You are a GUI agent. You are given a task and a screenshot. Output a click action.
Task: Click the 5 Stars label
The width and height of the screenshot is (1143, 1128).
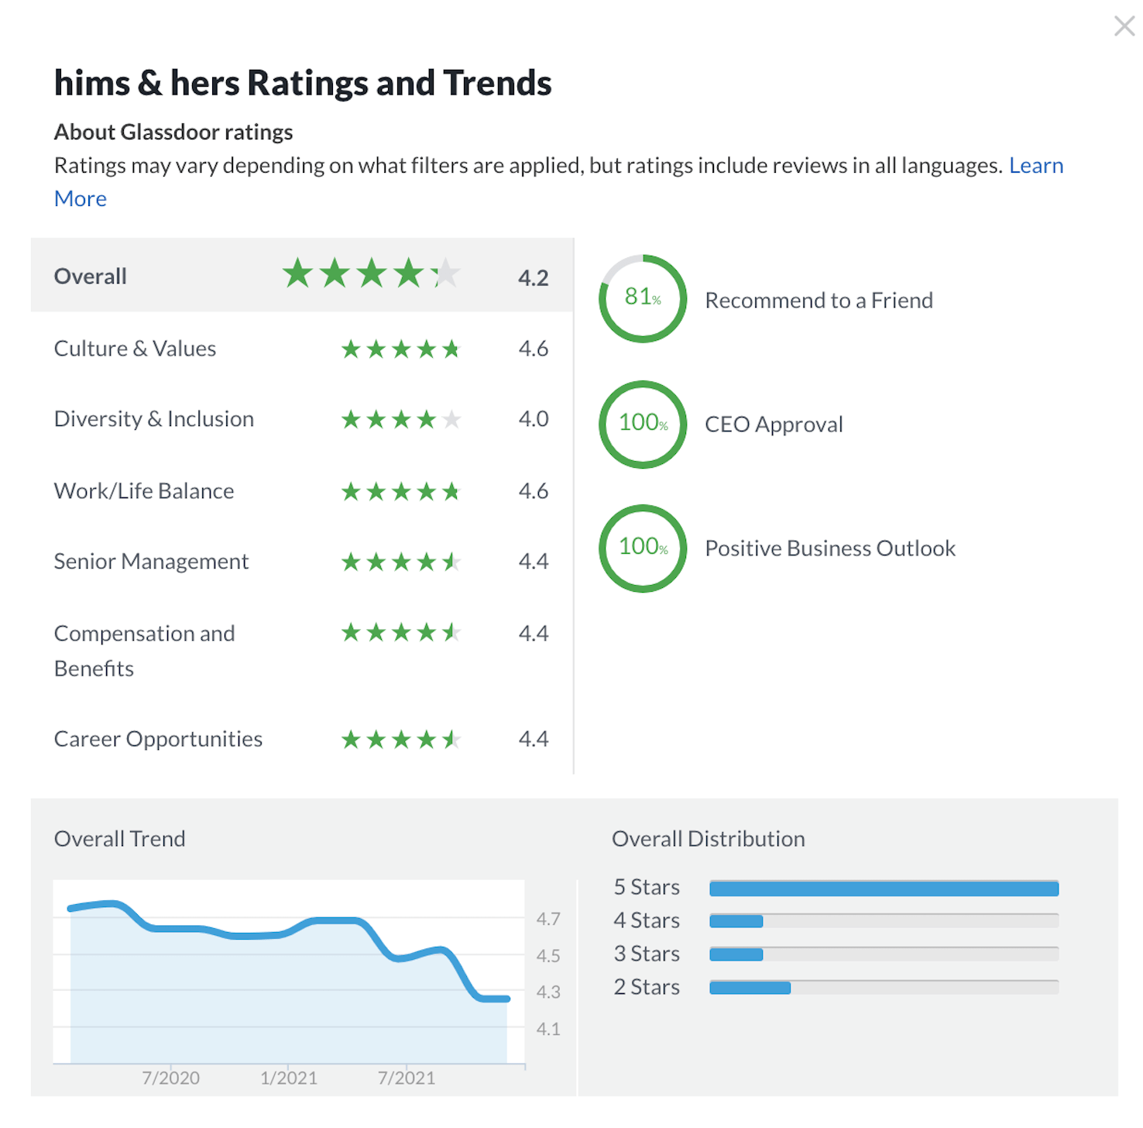click(647, 887)
